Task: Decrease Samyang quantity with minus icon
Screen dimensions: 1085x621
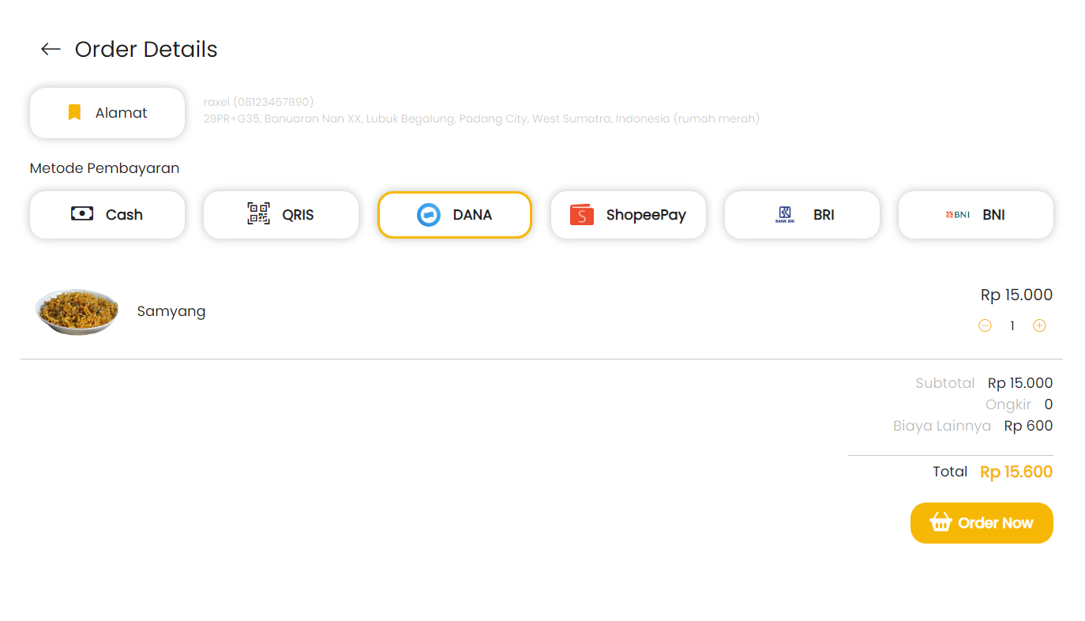Action: pos(985,326)
